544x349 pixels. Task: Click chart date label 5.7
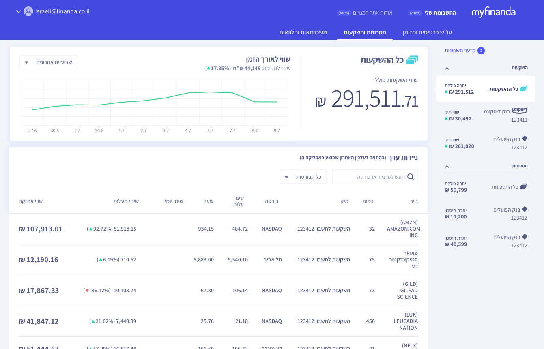click(x=210, y=131)
